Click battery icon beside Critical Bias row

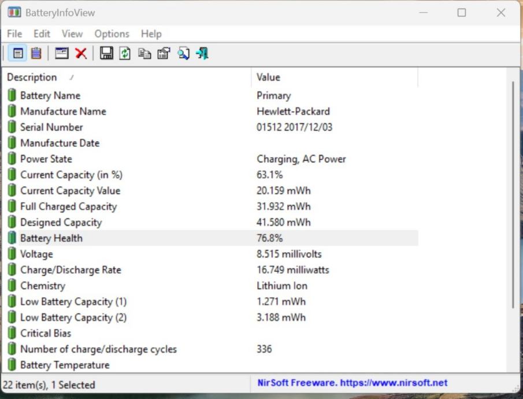pyautogui.click(x=12, y=333)
